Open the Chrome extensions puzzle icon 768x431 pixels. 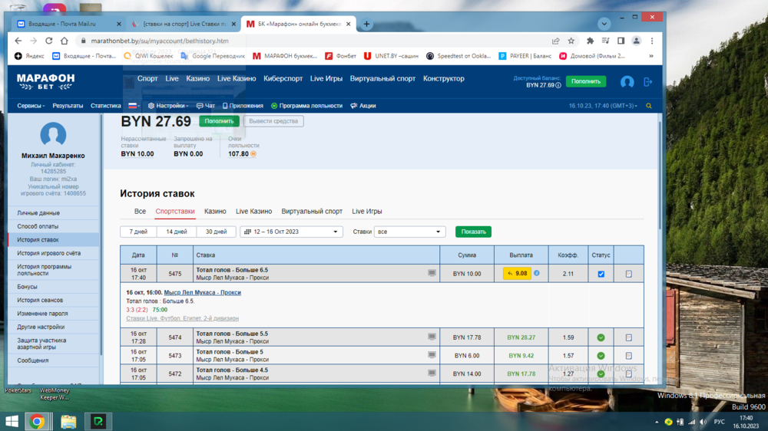click(590, 41)
